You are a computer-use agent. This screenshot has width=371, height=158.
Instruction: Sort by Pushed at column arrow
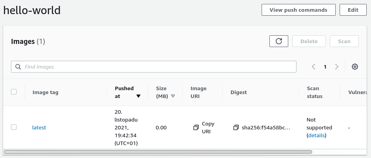138,96
